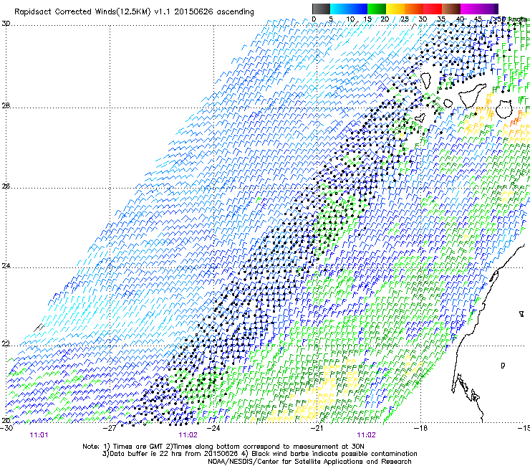530x466 pixels.
Task: Click the '35' label under the color scale
Action: coord(441,19)
